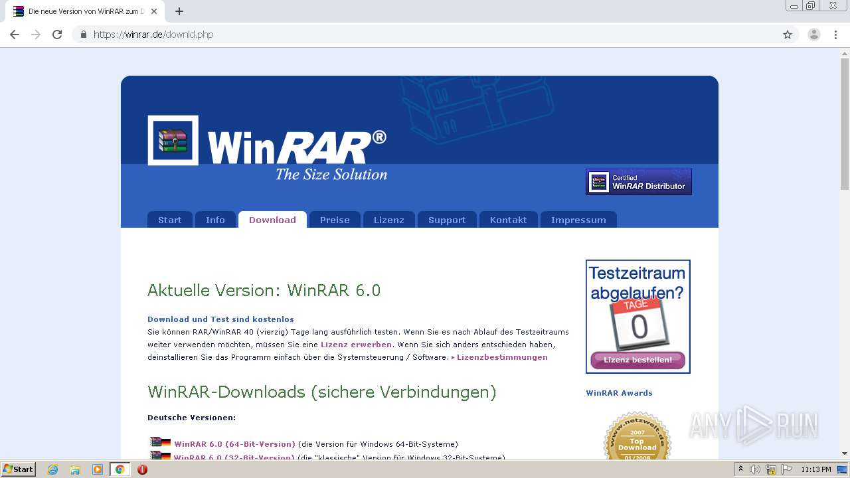Go forward in browser history

36,35
